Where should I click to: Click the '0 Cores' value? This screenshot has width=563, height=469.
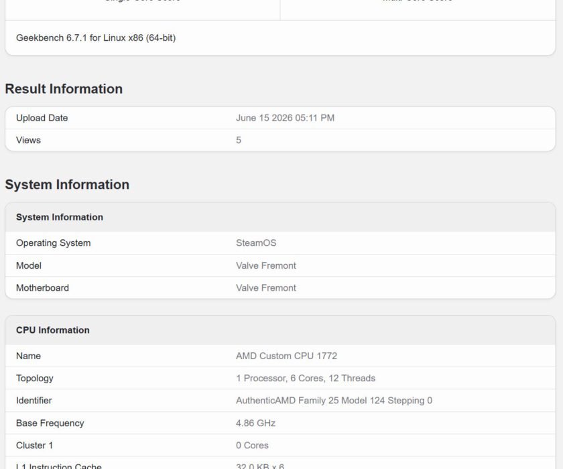click(252, 446)
